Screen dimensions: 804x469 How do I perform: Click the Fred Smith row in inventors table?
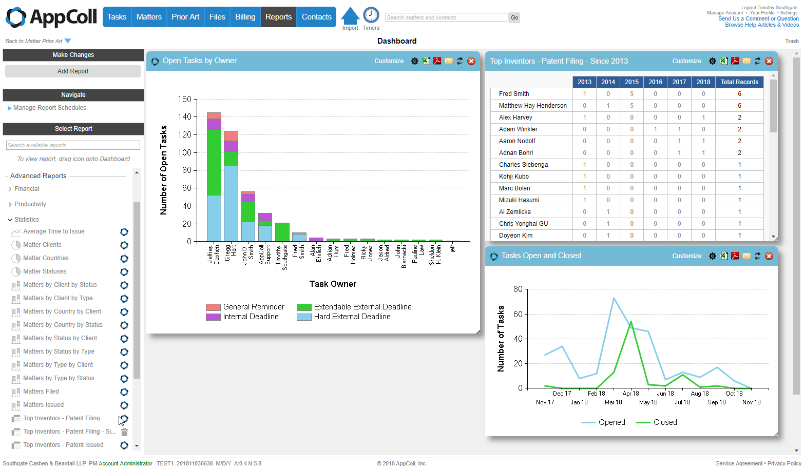tap(627, 94)
